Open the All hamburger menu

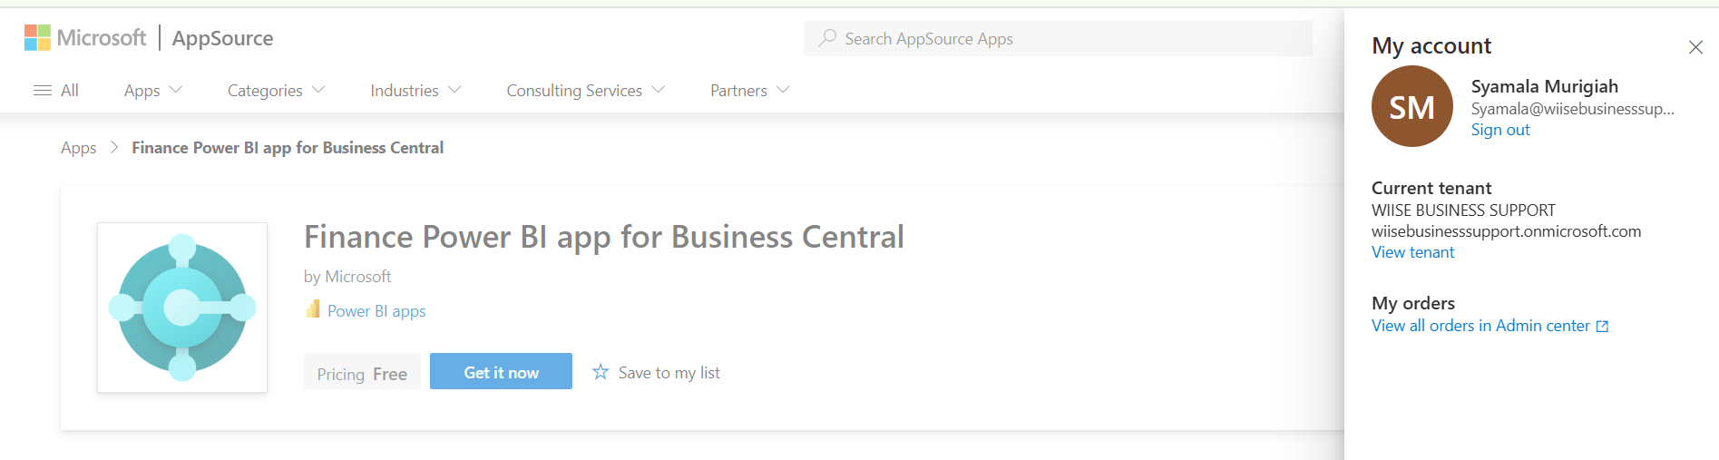[56, 91]
